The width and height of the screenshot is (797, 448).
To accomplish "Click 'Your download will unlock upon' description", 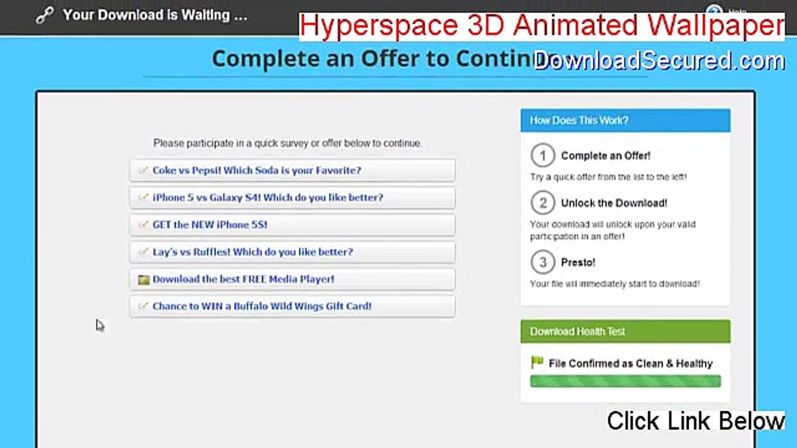I will (613, 230).
